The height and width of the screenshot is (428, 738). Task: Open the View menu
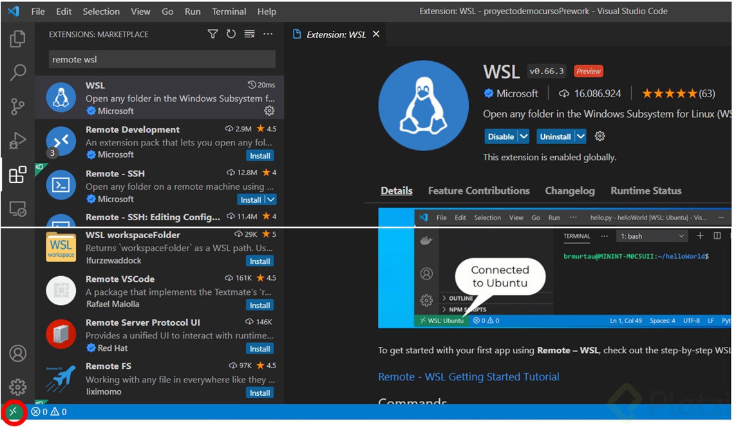coord(140,12)
